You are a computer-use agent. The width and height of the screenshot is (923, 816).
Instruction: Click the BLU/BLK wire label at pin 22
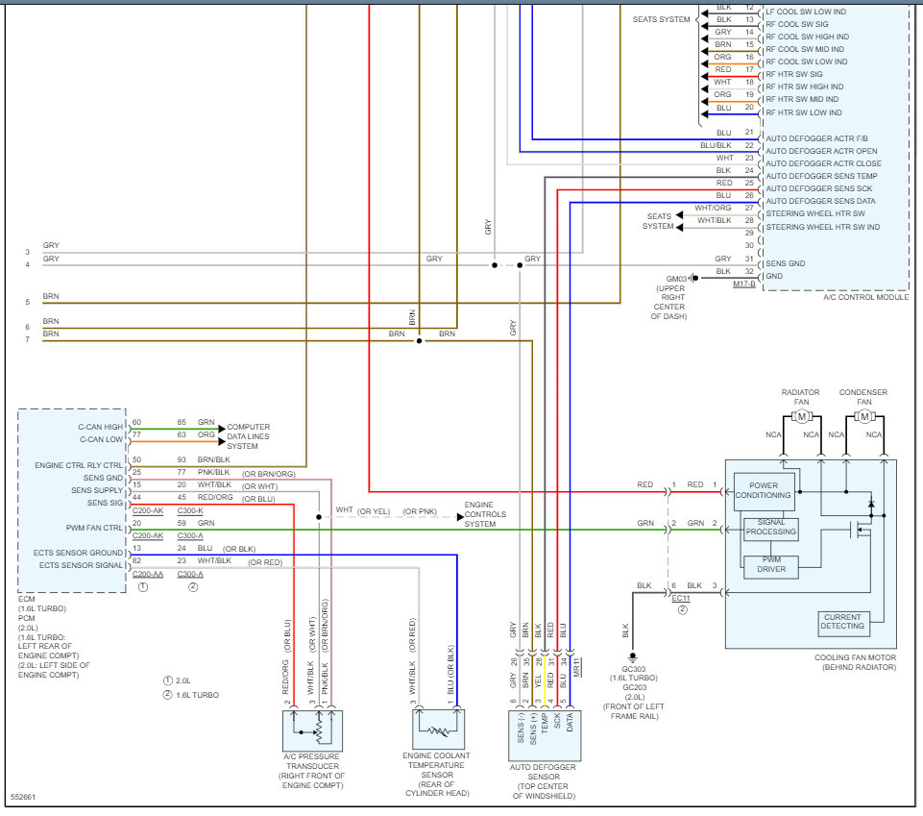click(x=716, y=145)
